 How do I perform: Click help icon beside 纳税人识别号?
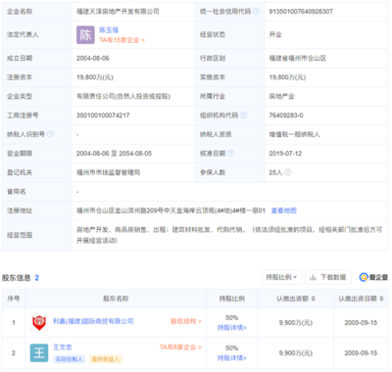point(50,134)
